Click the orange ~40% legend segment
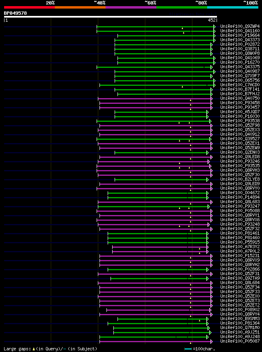Viewport: 262px width, 352px height. [80, 7]
